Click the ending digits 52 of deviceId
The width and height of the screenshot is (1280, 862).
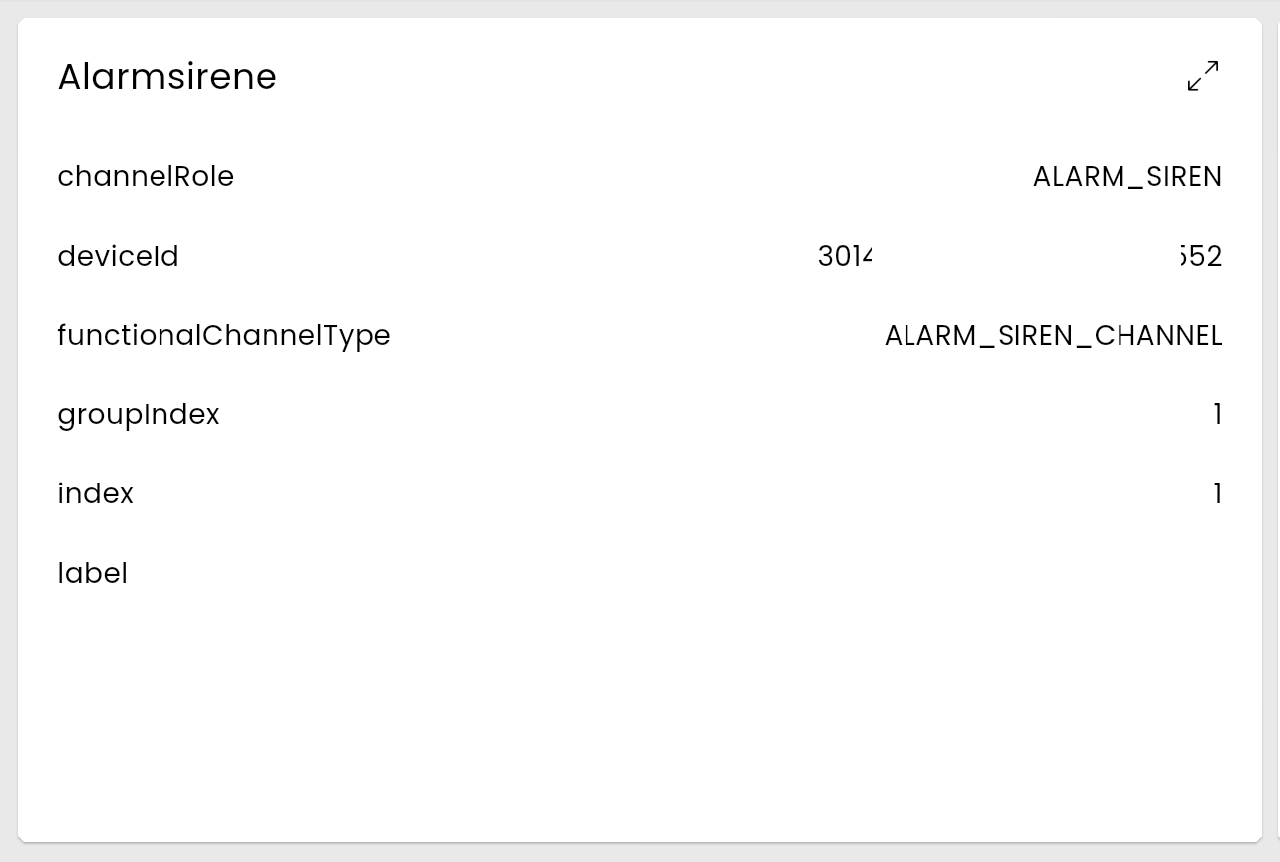coord(1205,256)
